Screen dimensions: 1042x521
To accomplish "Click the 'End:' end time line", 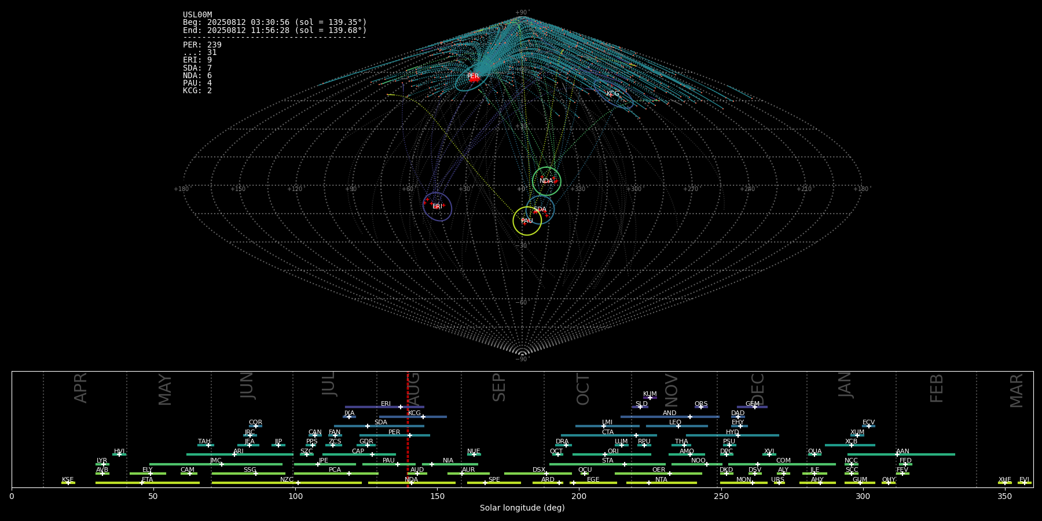I will click(275, 30).
